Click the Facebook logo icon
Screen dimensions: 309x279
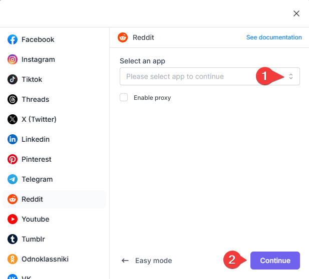pos(13,39)
